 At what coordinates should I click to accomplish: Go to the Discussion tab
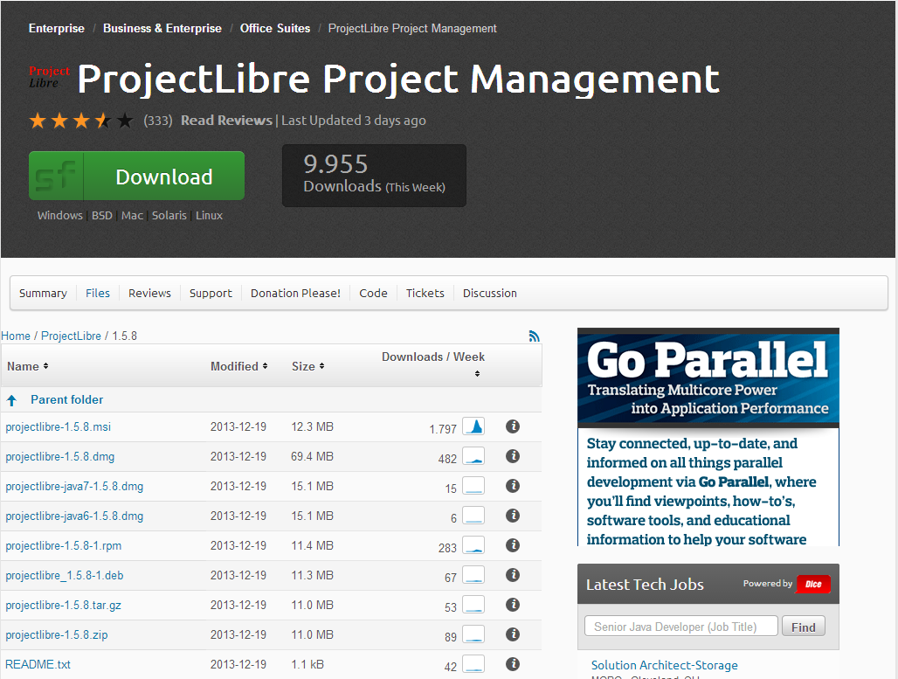[x=490, y=294]
